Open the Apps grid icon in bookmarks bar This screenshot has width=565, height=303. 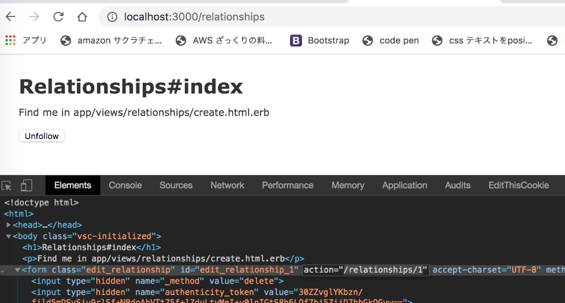pyautogui.click(x=10, y=40)
